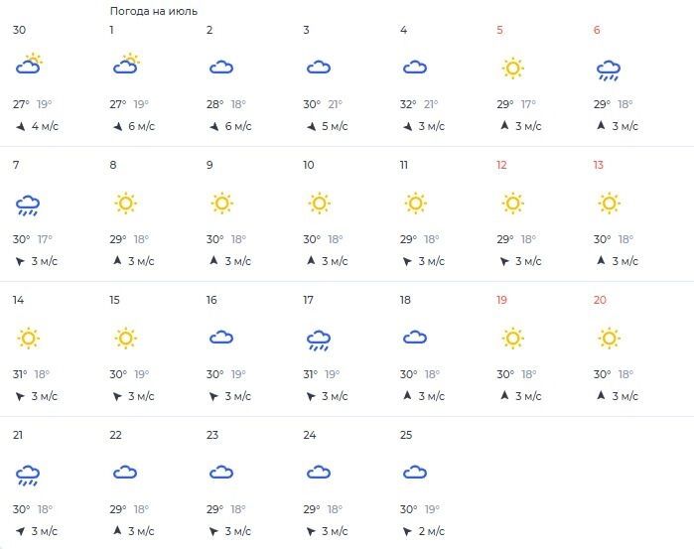Viewport: 694px width, 549px height.
Task: Click the rain cloud icon for July 6
Action: 609,69
